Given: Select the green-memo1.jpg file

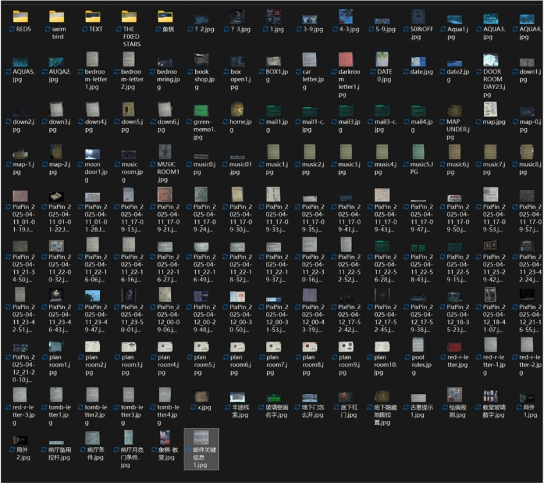Looking at the screenshot, I should [x=201, y=121].
